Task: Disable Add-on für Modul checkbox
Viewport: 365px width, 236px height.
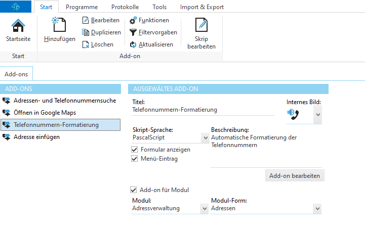Action: coord(133,190)
